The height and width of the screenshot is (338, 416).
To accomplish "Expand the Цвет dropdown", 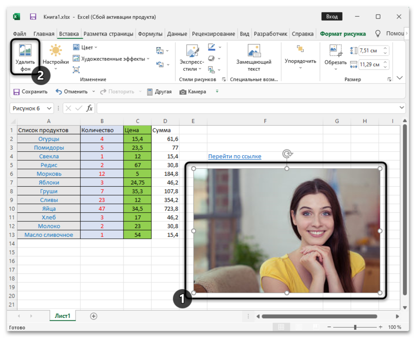I will click(86, 48).
